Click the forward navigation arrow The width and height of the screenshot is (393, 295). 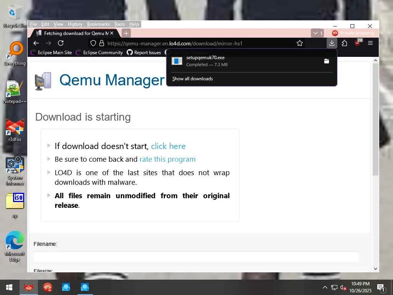pyautogui.click(x=48, y=43)
